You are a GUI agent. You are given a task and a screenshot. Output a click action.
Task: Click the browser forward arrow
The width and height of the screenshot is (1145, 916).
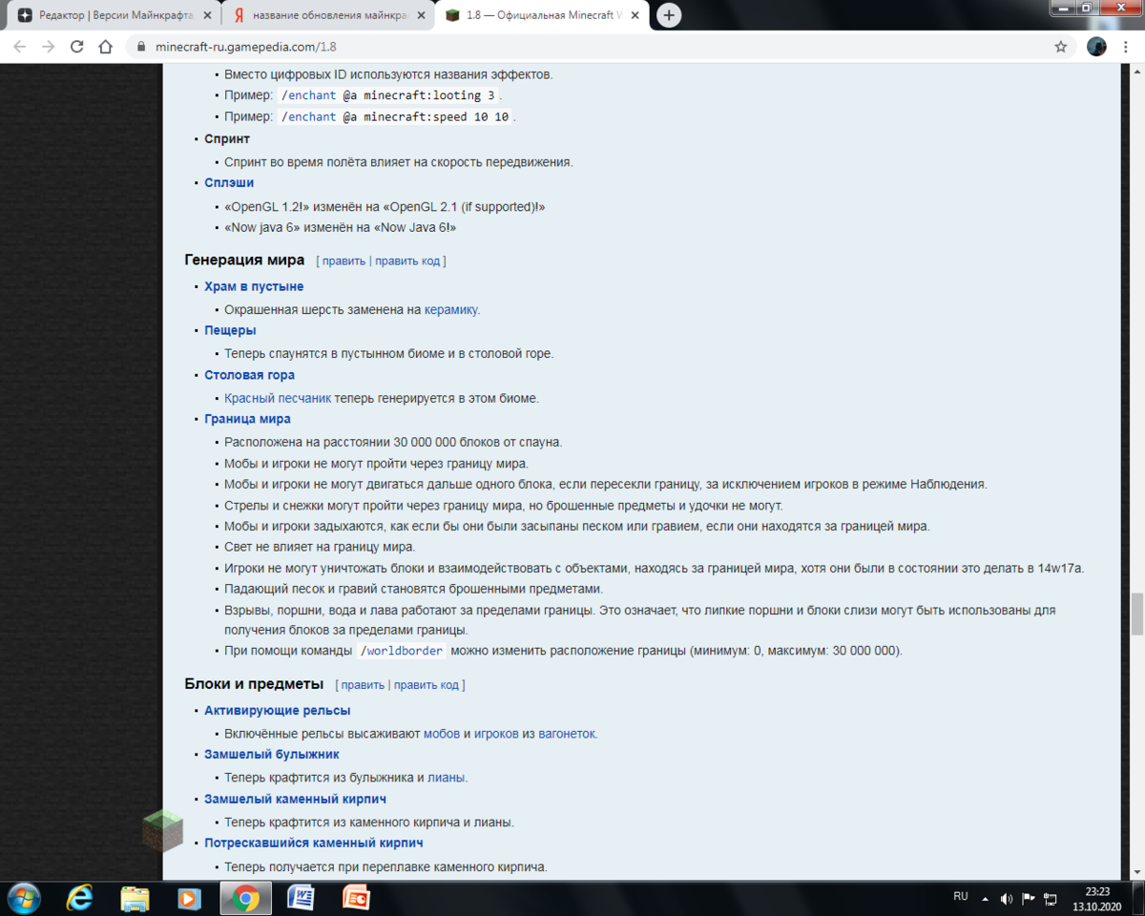pyautogui.click(x=48, y=47)
